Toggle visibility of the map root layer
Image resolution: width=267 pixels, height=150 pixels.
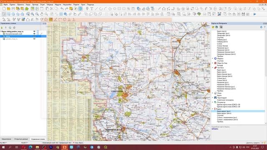34,32
